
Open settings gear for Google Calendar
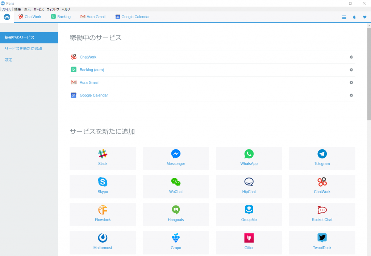351,95
